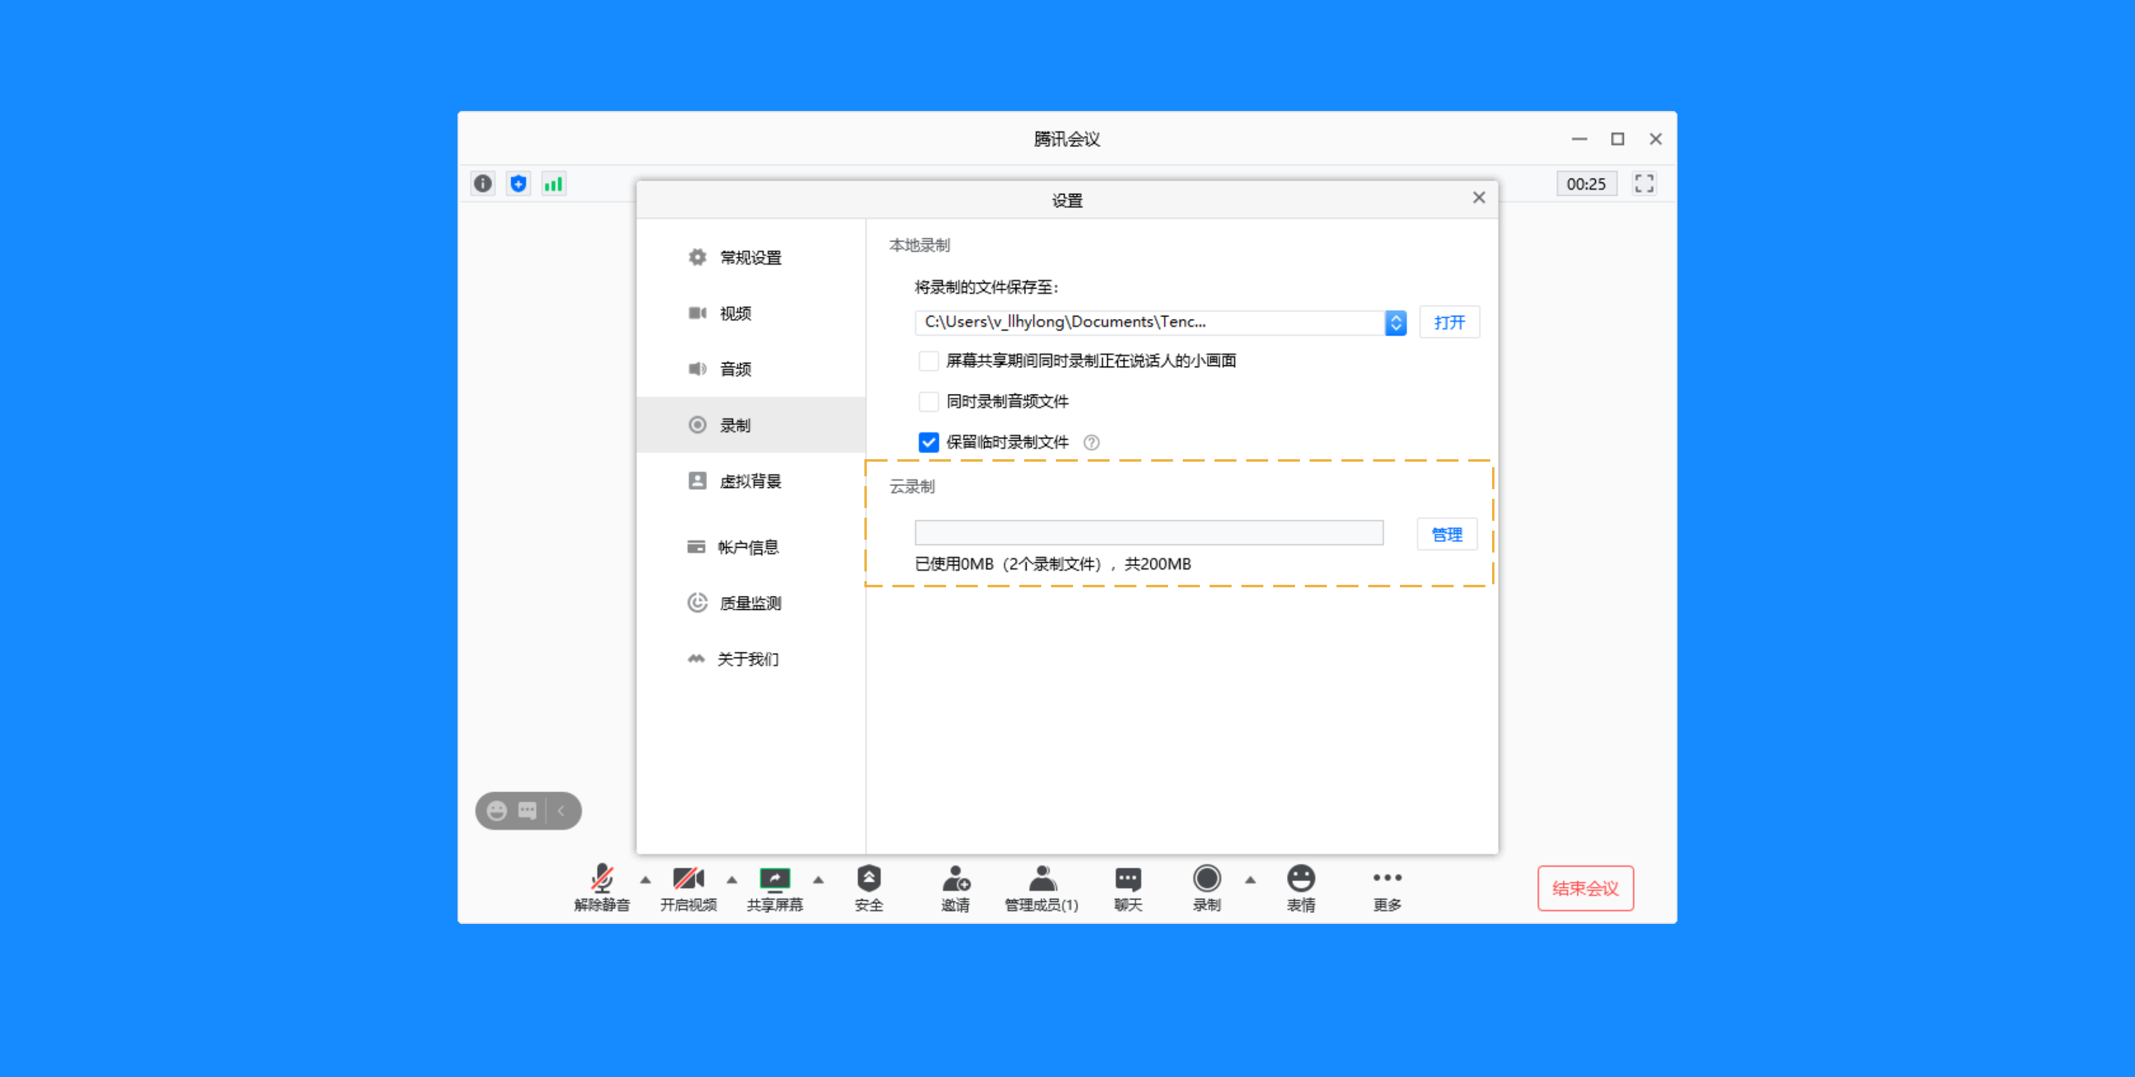
Task: Click the 00:25 meeting timer
Action: click(1587, 184)
